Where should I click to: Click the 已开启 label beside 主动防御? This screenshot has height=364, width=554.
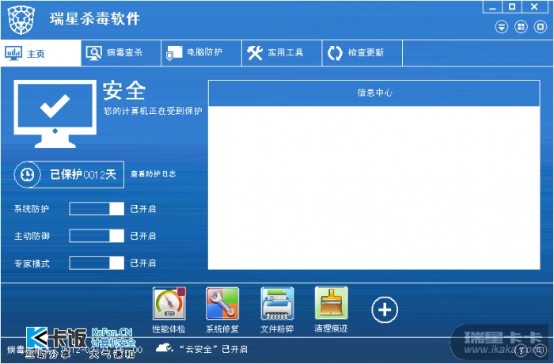(143, 236)
